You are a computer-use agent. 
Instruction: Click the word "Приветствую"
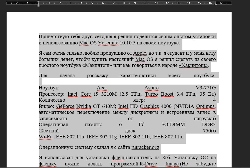tap(53, 37)
